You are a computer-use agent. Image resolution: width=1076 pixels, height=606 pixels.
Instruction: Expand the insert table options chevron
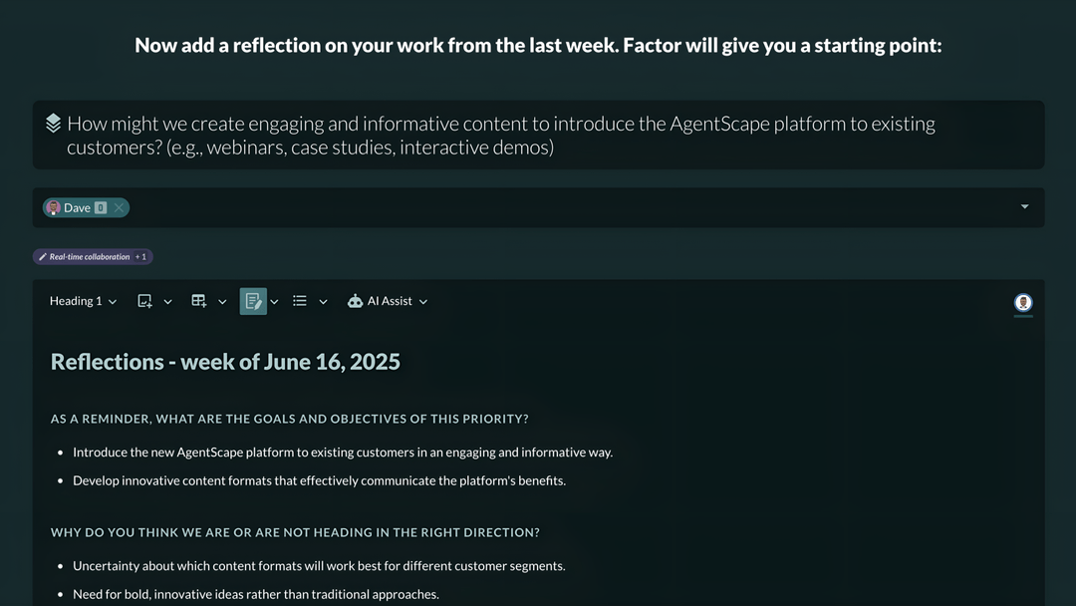click(x=222, y=302)
